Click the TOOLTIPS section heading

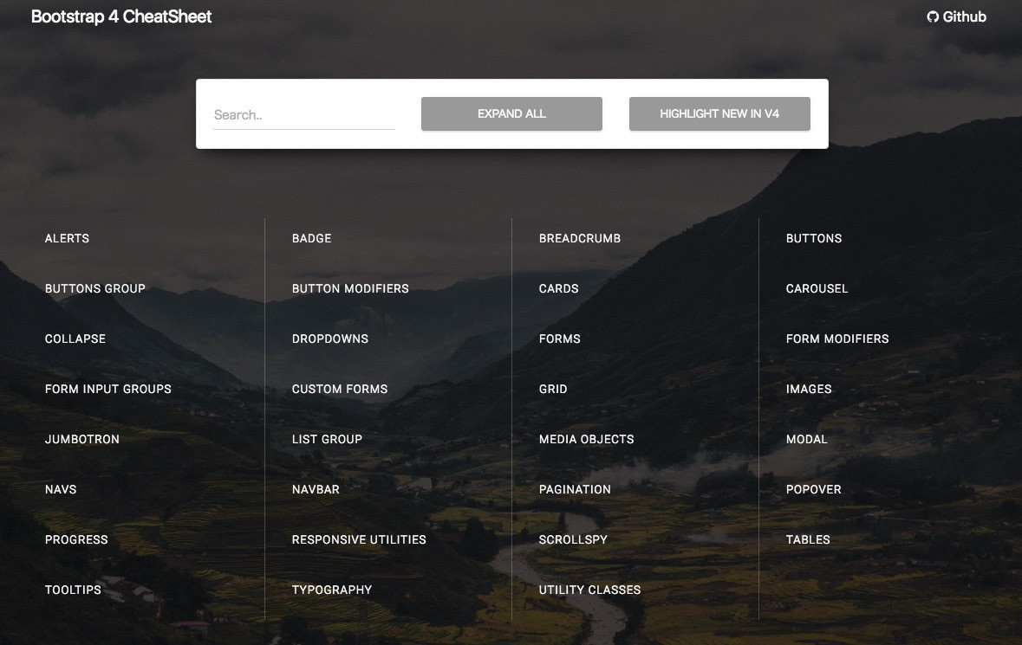(73, 590)
